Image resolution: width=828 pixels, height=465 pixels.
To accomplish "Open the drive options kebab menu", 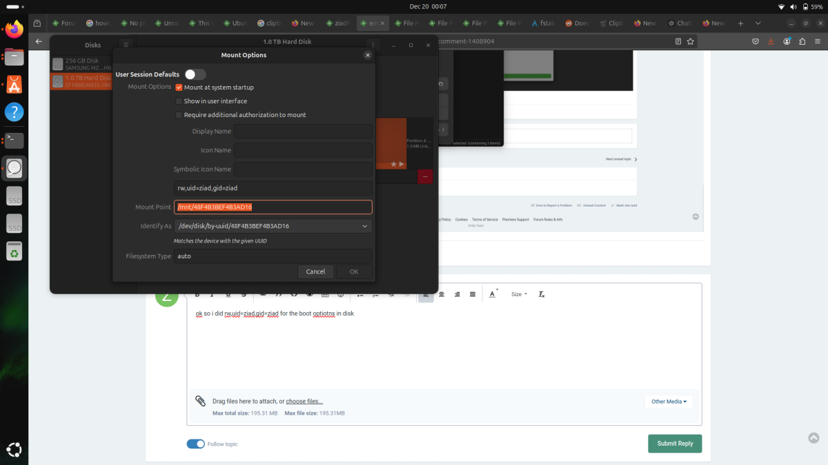I will [x=373, y=45].
